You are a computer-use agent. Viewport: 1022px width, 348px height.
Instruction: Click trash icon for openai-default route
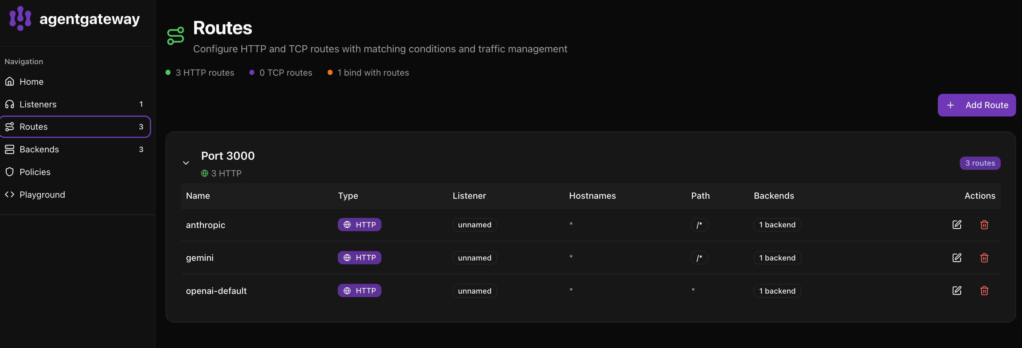[x=984, y=290]
